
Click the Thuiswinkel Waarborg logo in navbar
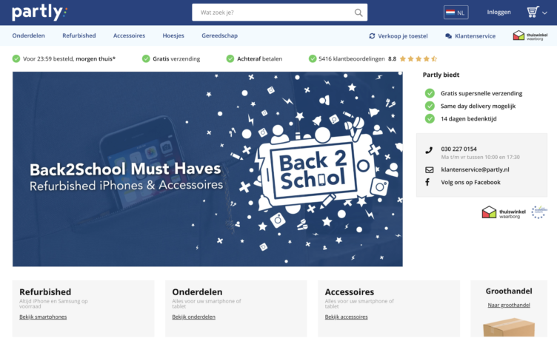pyautogui.click(x=530, y=36)
